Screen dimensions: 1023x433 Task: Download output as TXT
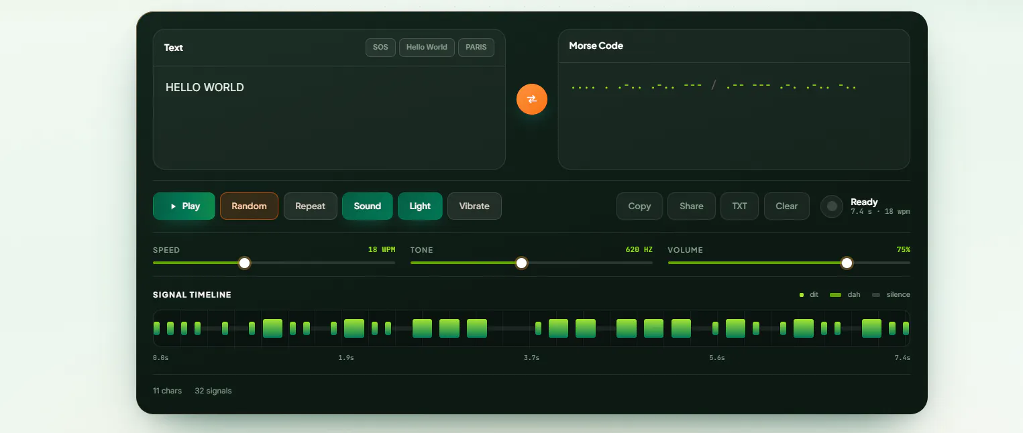739,206
